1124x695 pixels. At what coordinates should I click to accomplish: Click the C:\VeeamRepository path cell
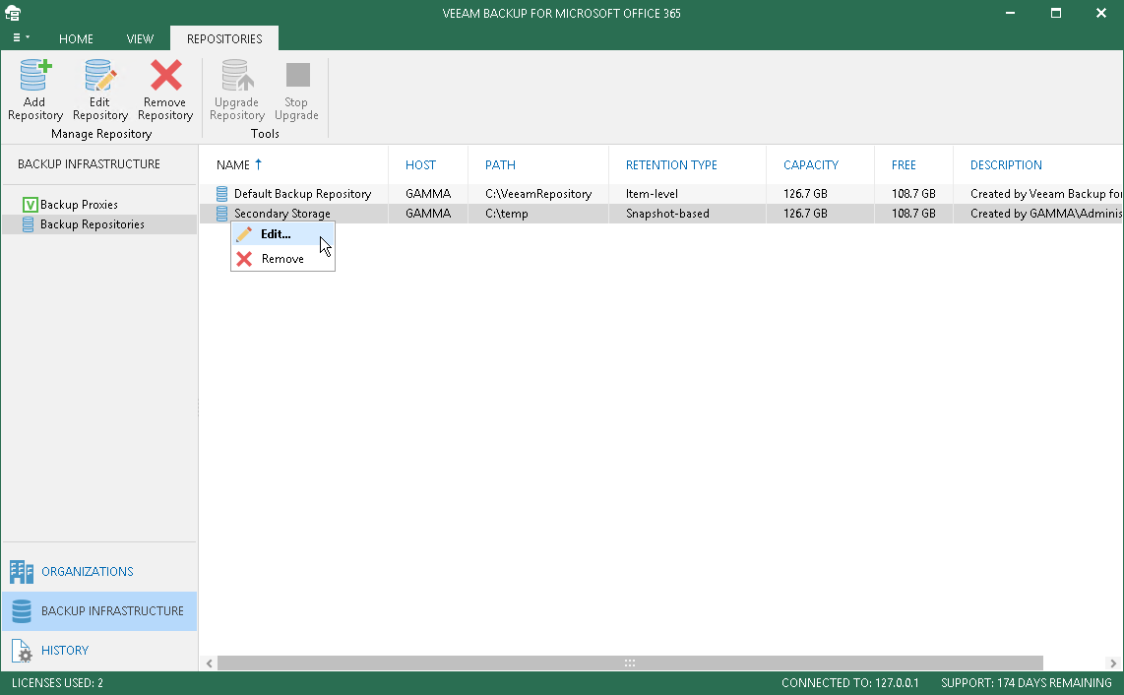click(538, 194)
